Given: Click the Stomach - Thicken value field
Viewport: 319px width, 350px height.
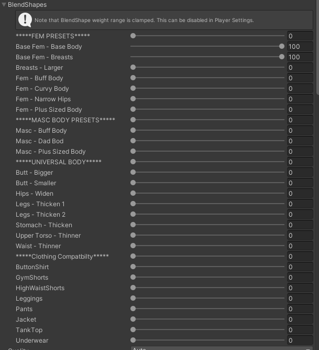Looking at the screenshot, I should pos(300,225).
